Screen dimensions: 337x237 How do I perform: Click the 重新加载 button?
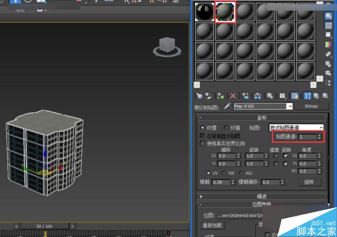[212, 225]
